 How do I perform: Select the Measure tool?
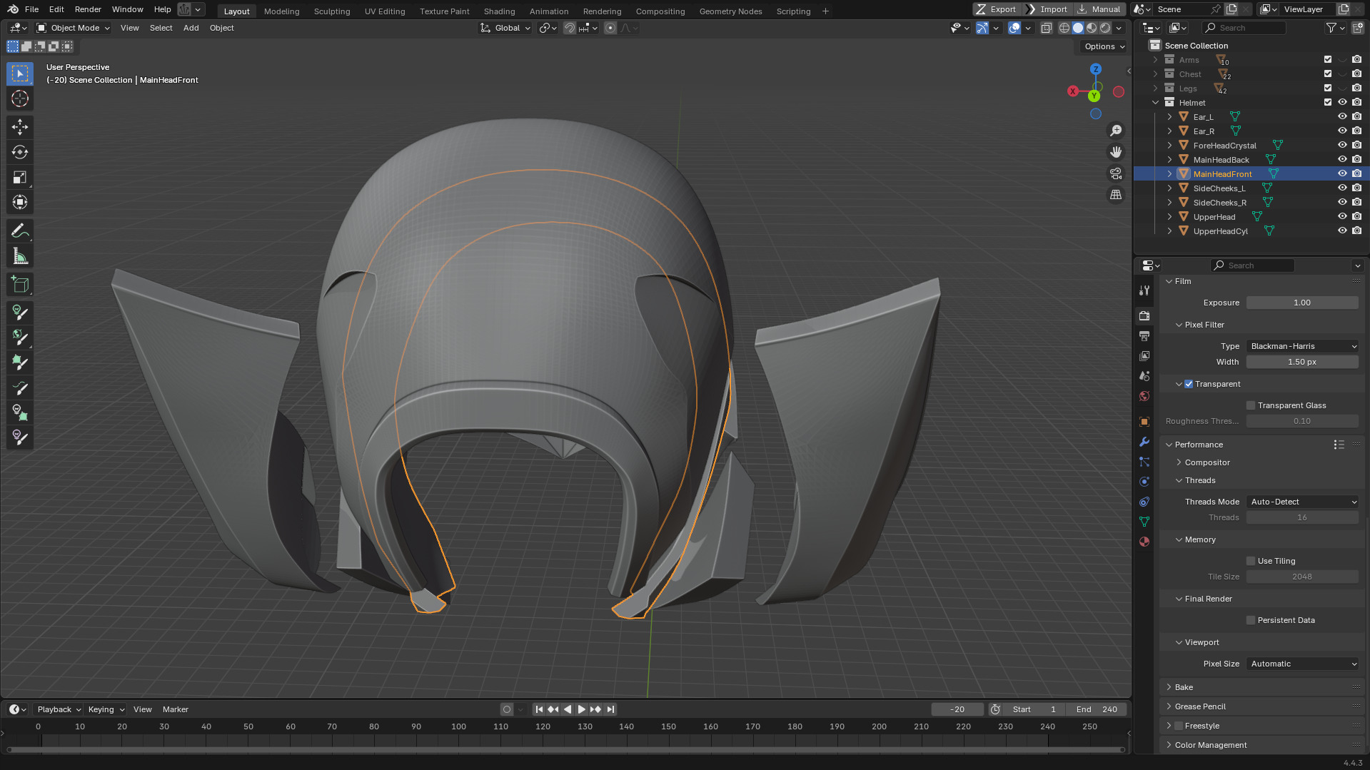click(x=20, y=256)
